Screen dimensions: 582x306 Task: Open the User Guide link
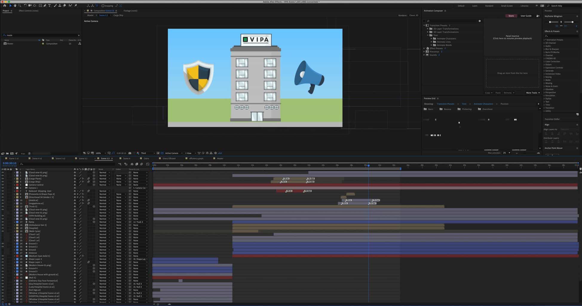526,16
